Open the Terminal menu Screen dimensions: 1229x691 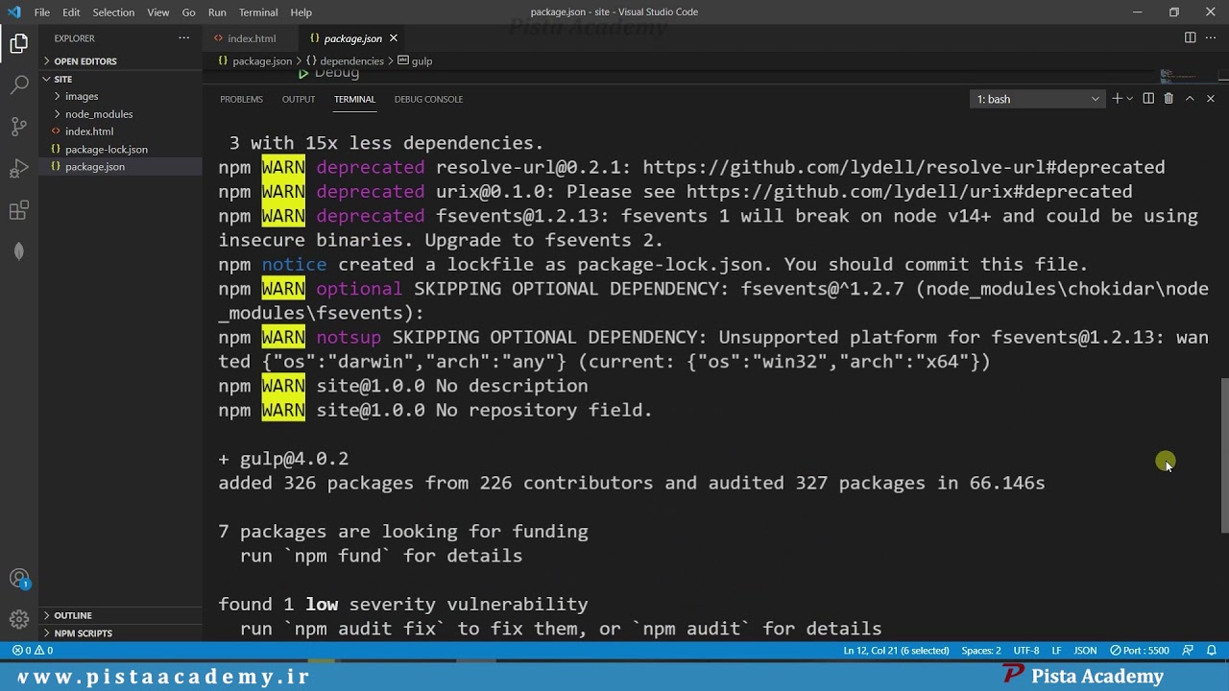click(258, 12)
